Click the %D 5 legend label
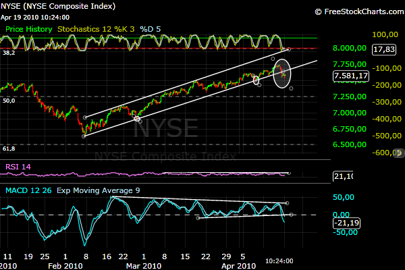Screen dimensions: 405x270 click(151, 29)
